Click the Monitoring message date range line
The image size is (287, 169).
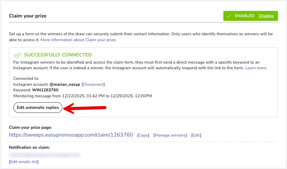(83, 96)
